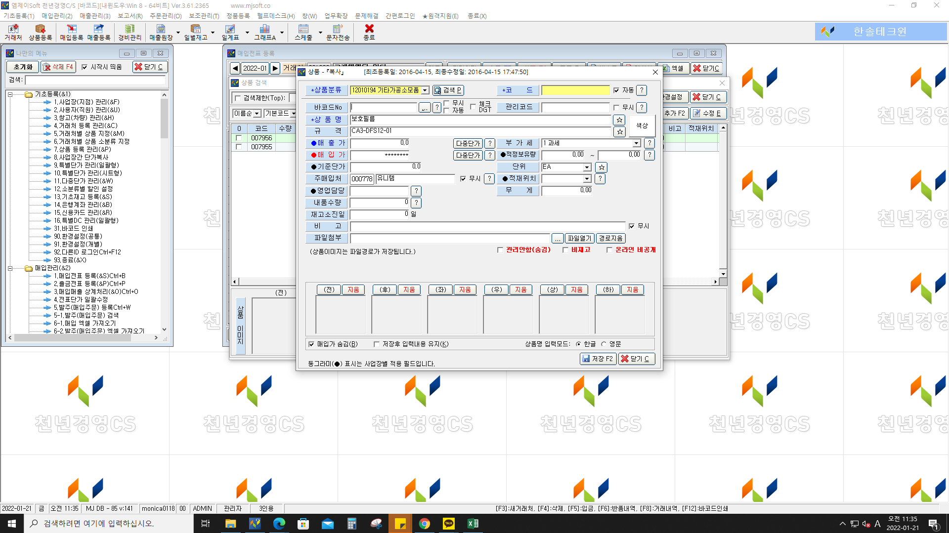Open the 단위 EA unit dropdown

[587, 167]
